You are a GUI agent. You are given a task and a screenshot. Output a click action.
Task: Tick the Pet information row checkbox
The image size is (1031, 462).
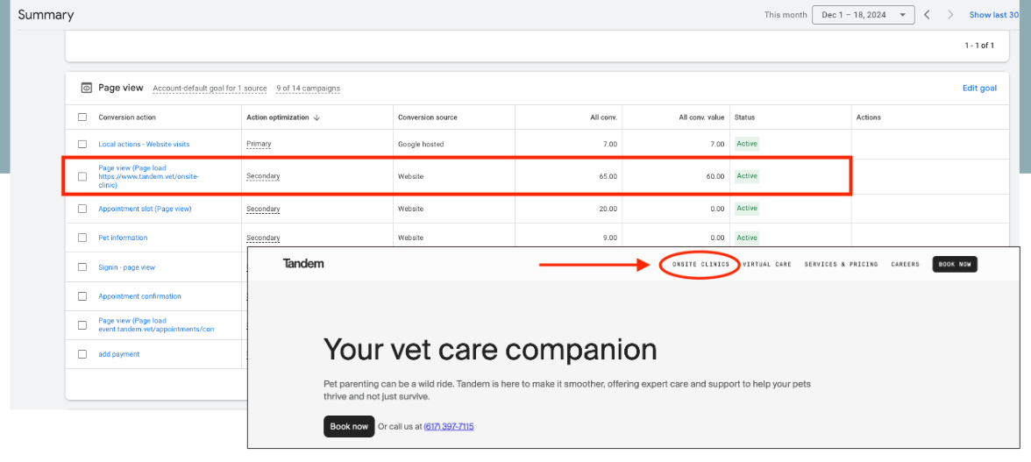(82, 238)
